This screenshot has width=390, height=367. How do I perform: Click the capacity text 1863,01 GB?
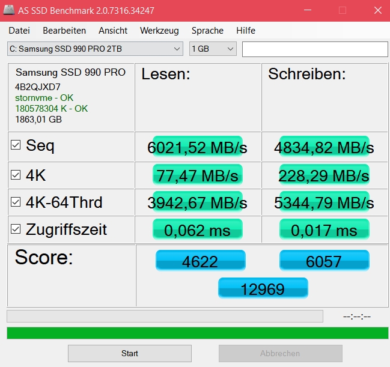tap(38, 120)
